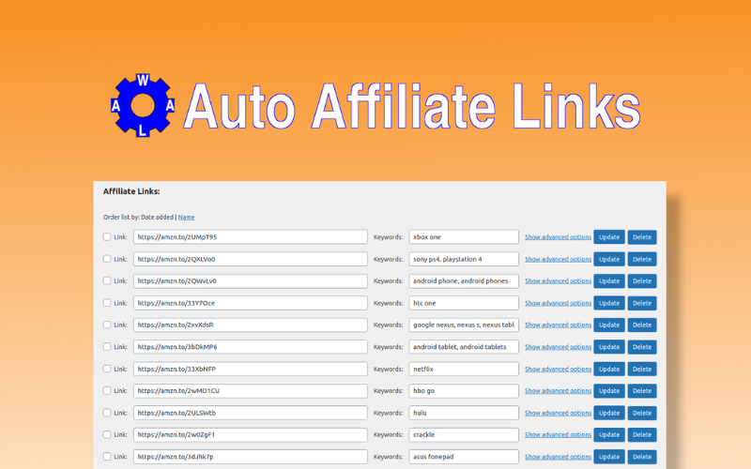This screenshot has height=469, width=751.
Task: Update the crackle link
Action: point(609,435)
